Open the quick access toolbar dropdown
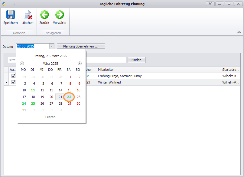 [14, 4]
